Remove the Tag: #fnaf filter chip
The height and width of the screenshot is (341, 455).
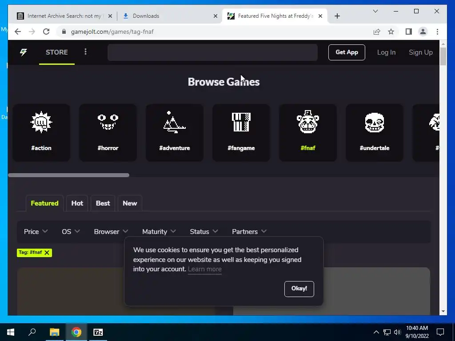pyautogui.click(x=47, y=253)
